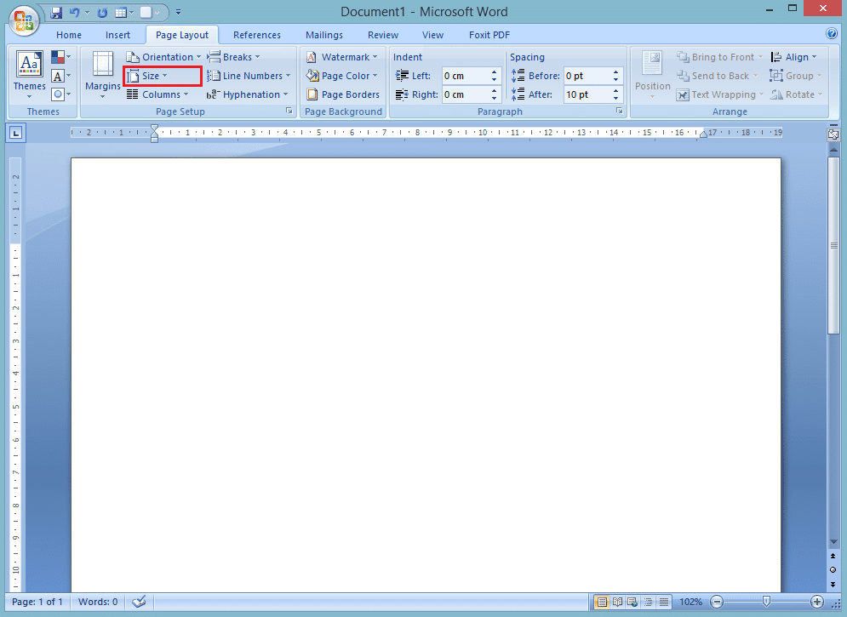The image size is (847, 617).
Task: Switch to Web Layout view
Action: coord(632,602)
